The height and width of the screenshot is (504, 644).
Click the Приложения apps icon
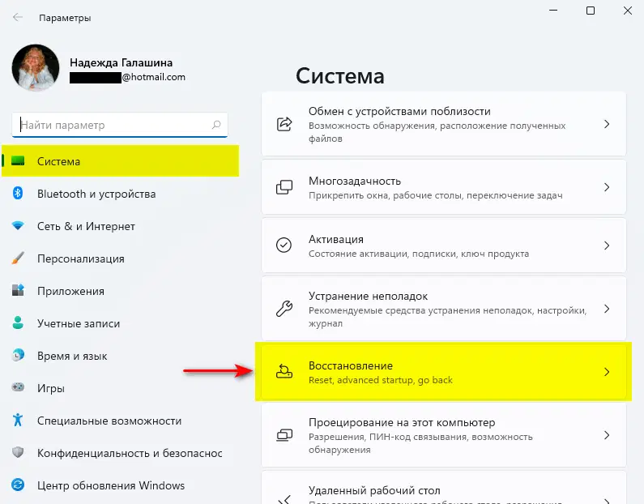point(17,291)
